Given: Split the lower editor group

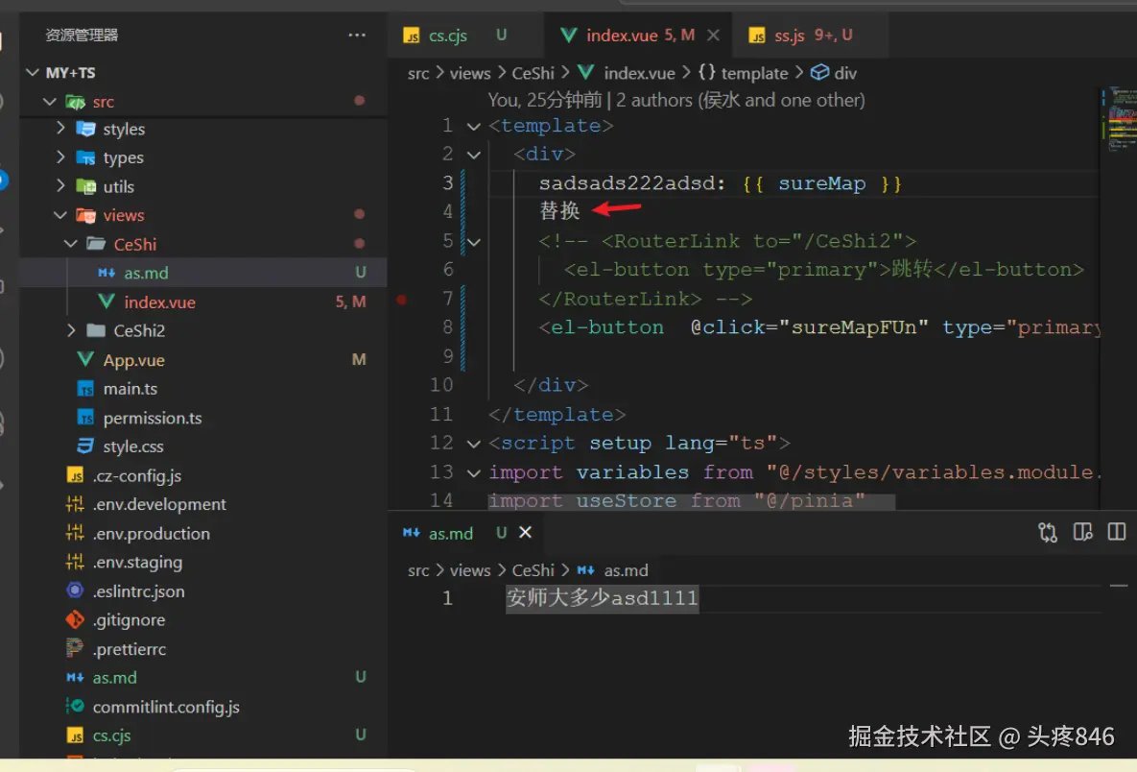Looking at the screenshot, I should [1117, 533].
